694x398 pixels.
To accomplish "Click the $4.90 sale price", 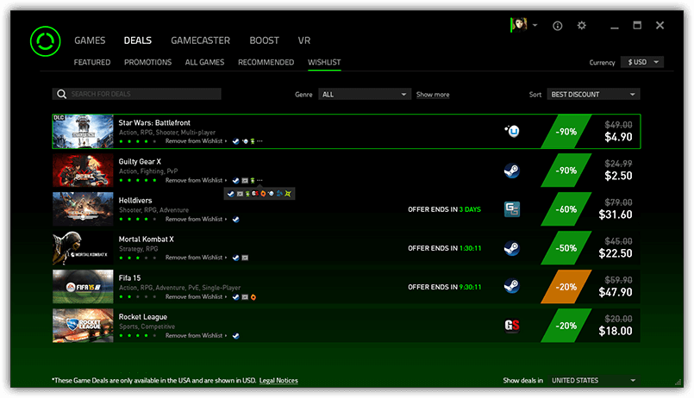I will 618,137.
